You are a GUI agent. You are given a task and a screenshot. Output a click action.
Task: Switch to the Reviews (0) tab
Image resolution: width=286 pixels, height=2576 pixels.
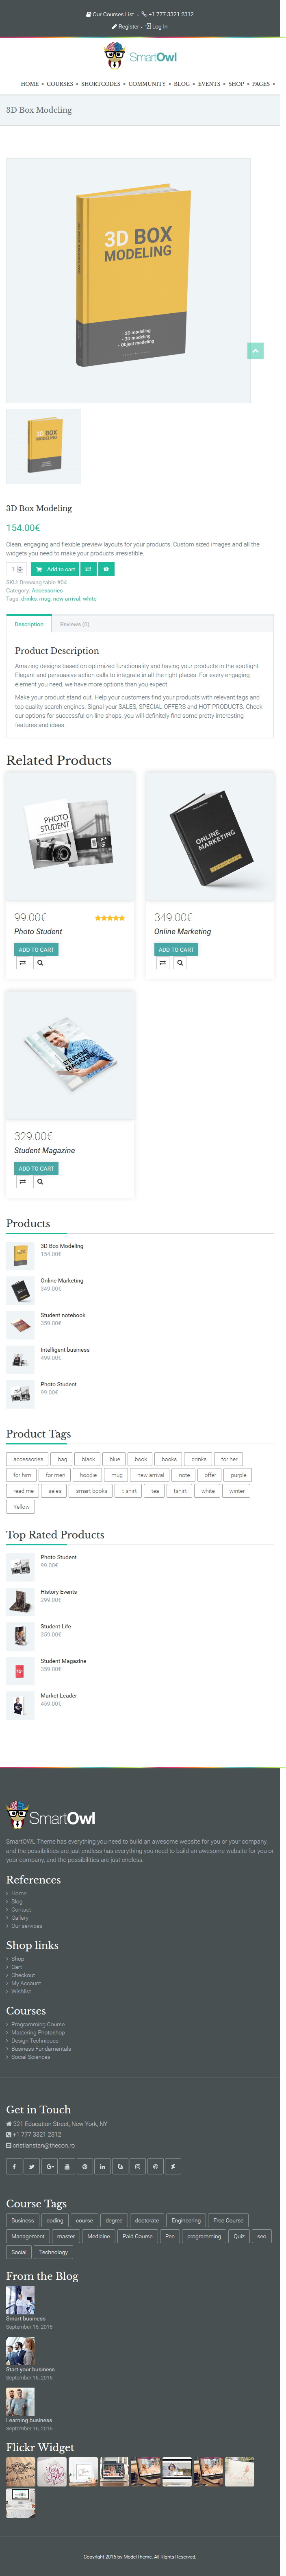(x=75, y=624)
